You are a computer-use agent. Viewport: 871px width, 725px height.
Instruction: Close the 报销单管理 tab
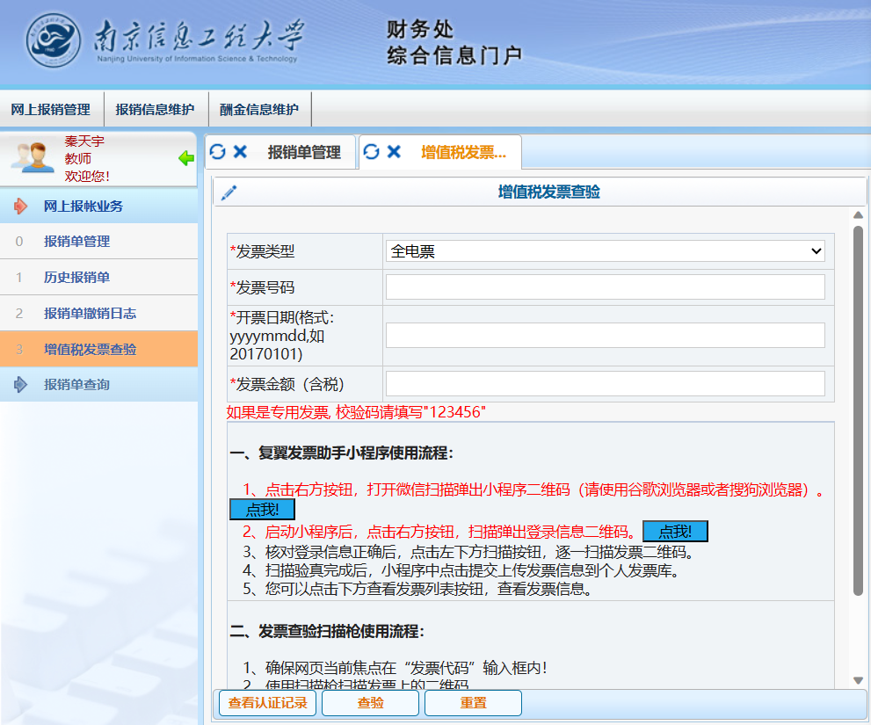pyautogui.click(x=240, y=152)
